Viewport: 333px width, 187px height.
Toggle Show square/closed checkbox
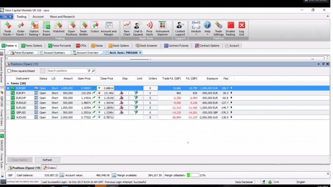click(9, 71)
